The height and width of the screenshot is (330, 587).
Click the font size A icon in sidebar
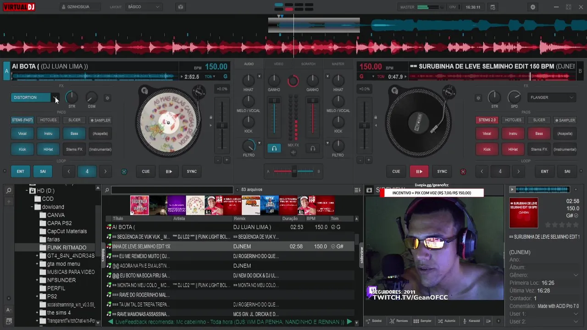pos(8,310)
